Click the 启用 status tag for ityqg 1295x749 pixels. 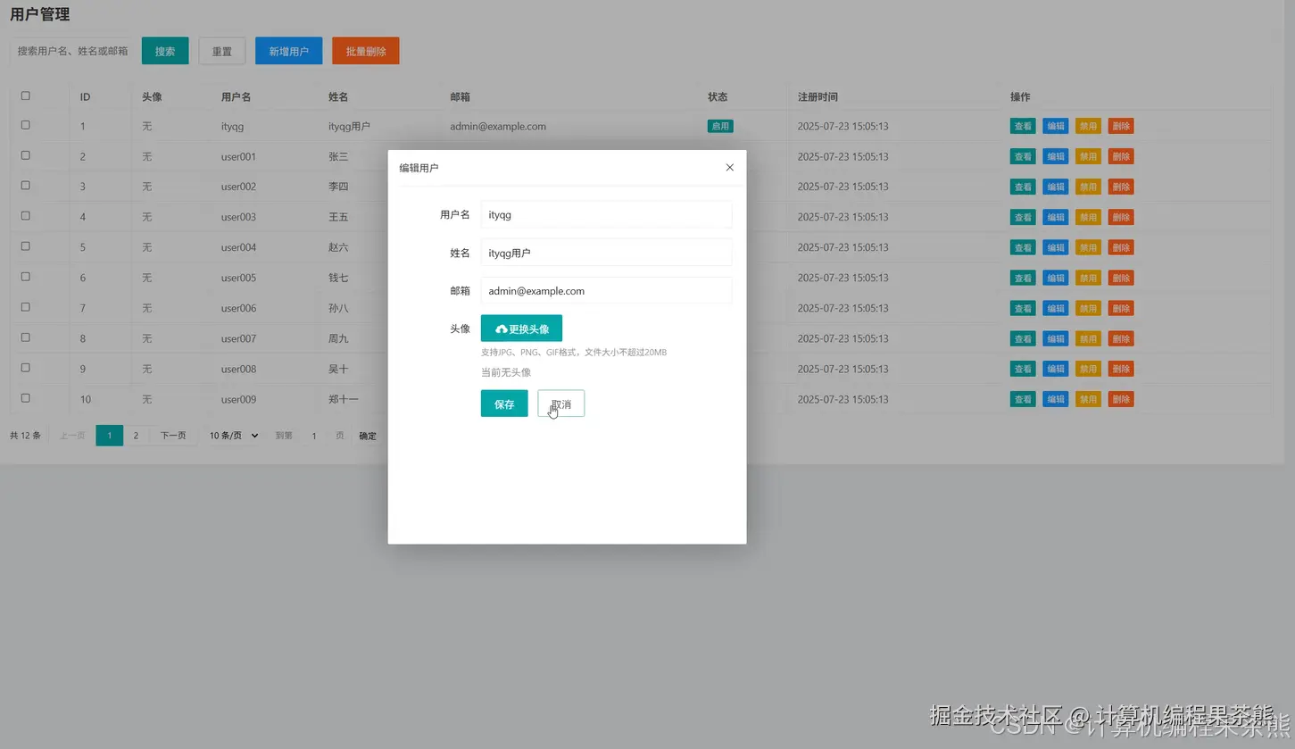[x=720, y=126]
